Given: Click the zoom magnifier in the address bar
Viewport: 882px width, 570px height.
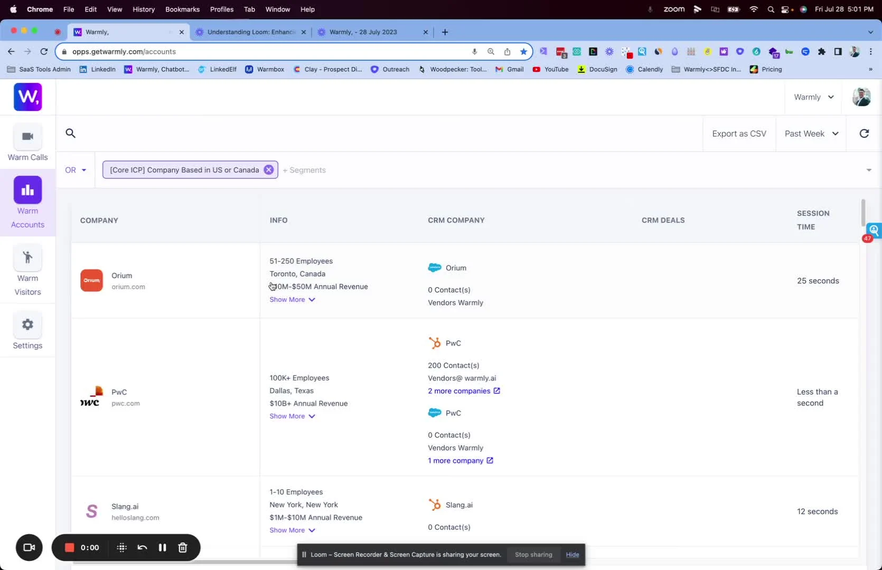Looking at the screenshot, I should [x=491, y=52].
